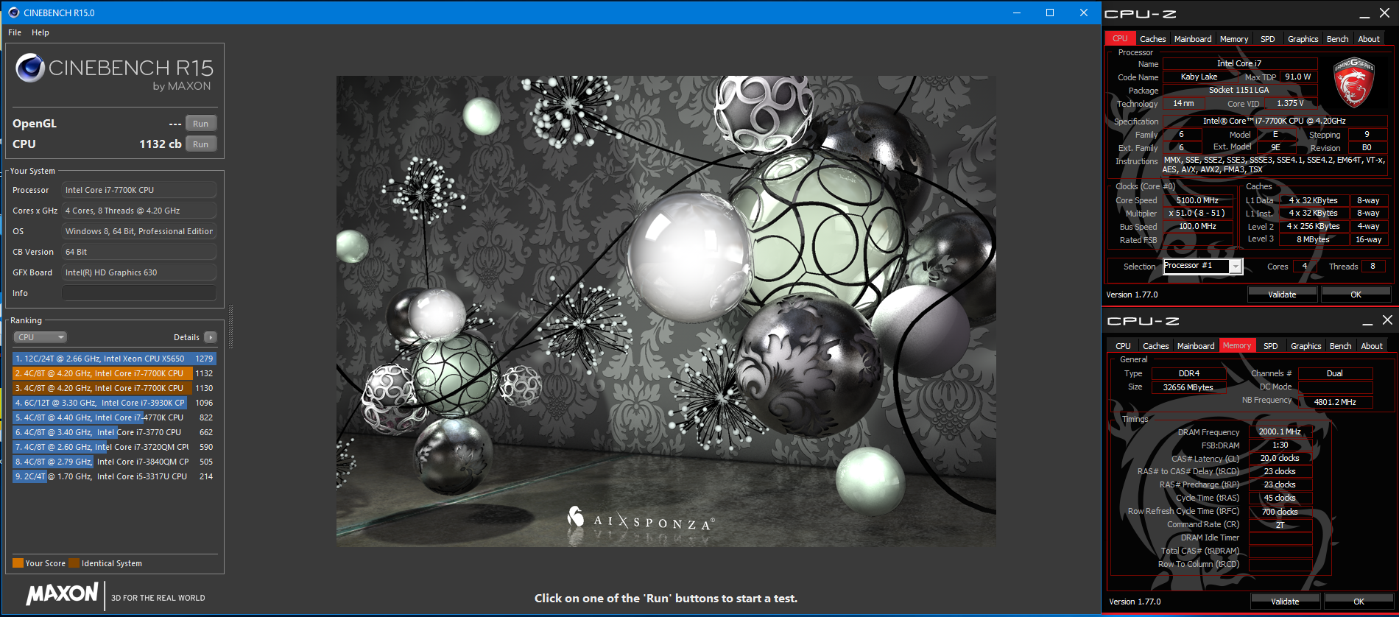Open About tab in upper CPU-Z window
The width and height of the screenshot is (1399, 617).
[x=1369, y=39]
